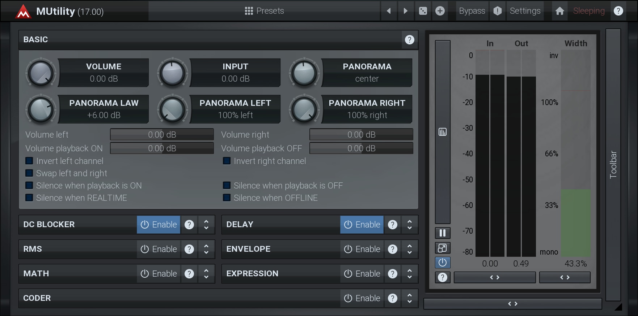Tick Silence when OFFLINE checkbox

tap(227, 198)
